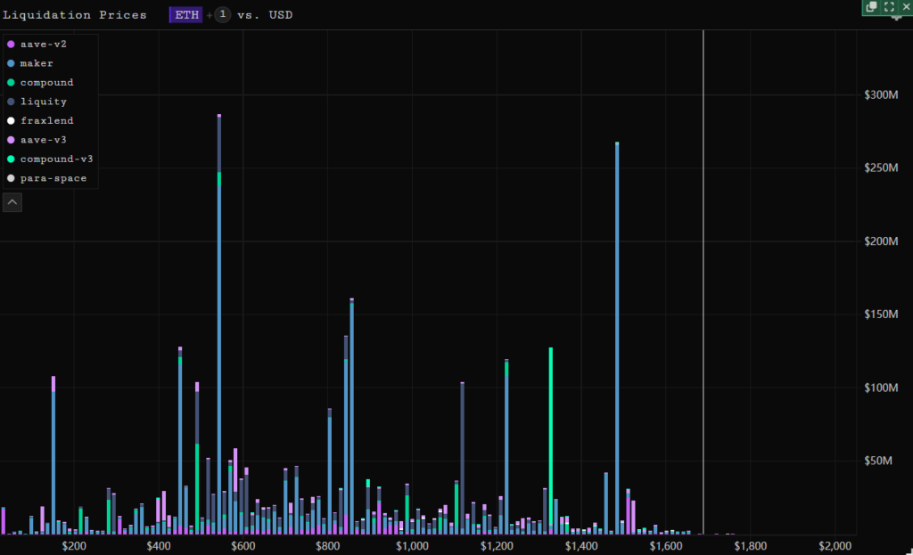Click the fullscreen expand icon
The height and width of the screenshot is (555, 913).
pos(889,7)
